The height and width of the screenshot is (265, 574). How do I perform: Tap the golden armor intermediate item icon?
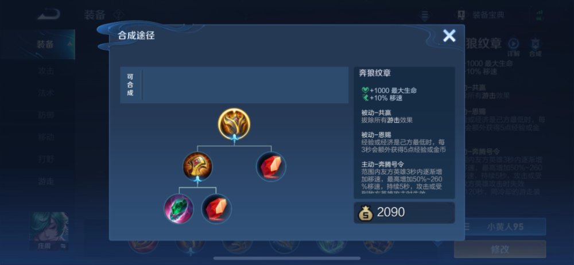pyautogui.click(x=197, y=166)
